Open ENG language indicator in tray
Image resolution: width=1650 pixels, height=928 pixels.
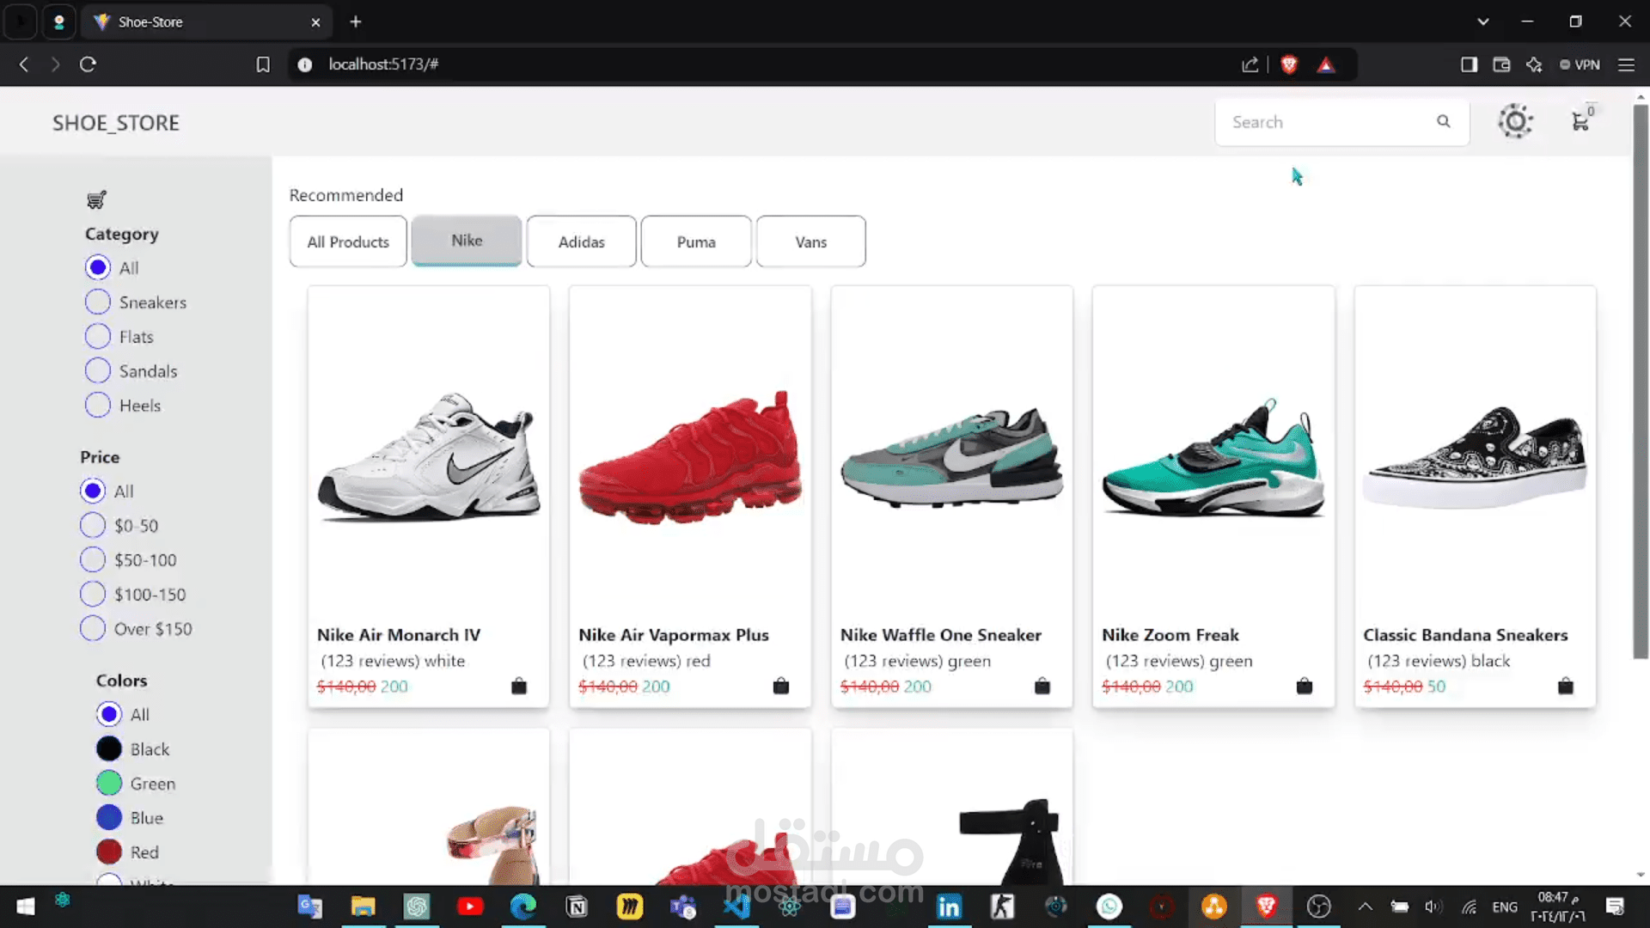point(1505,907)
